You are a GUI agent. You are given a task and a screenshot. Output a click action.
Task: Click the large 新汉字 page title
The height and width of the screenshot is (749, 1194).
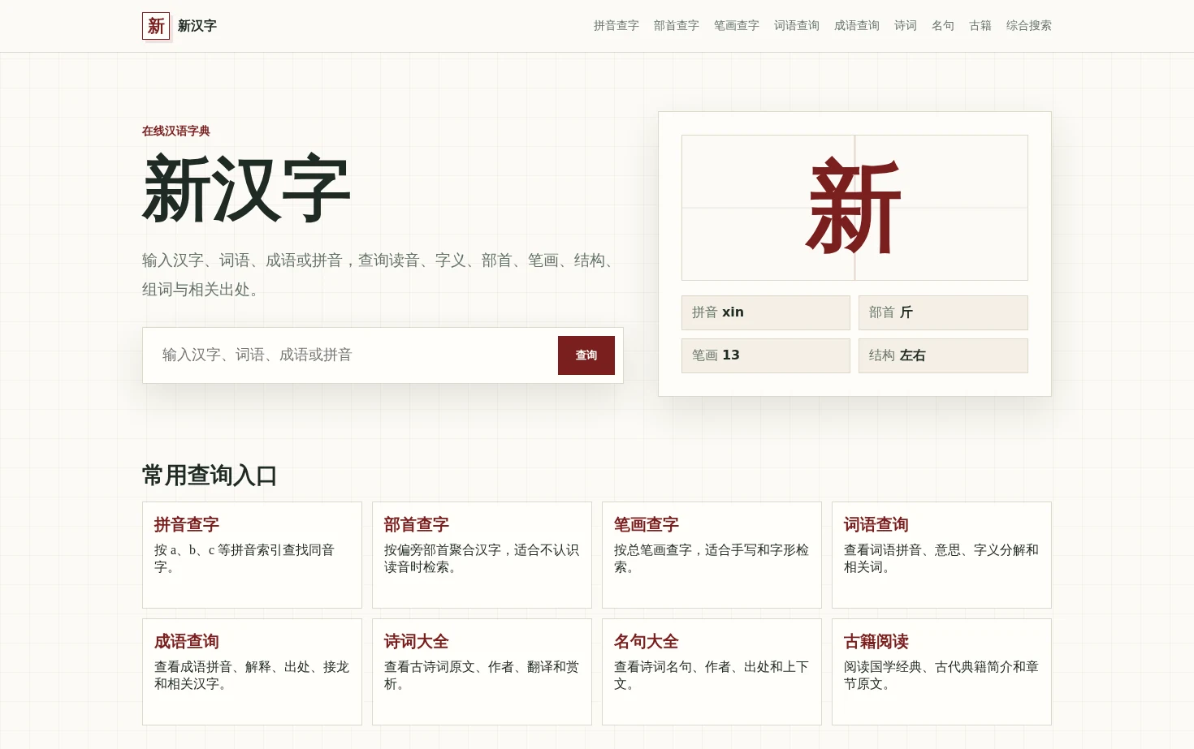point(247,190)
